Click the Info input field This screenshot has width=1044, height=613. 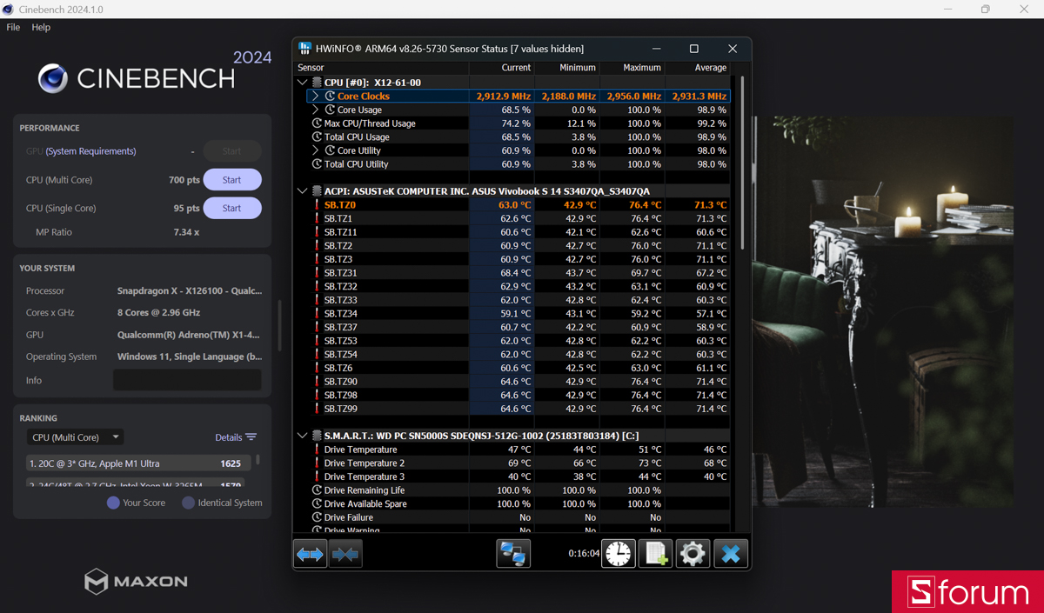(x=187, y=380)
